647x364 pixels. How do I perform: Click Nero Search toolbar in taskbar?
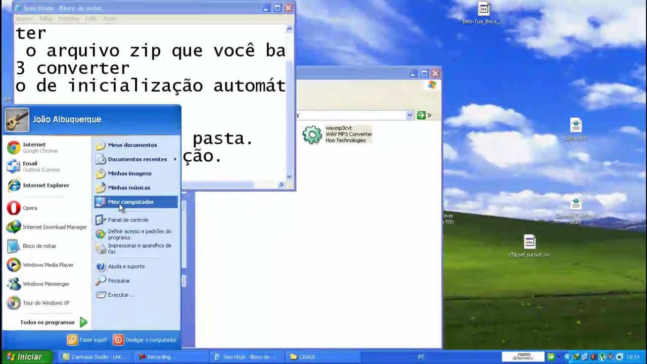(523, 357)
